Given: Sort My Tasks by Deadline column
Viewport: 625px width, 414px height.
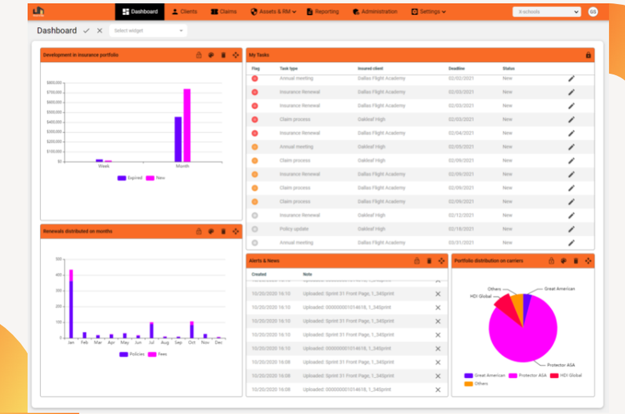Looking at the screenshot, I should [456, 69].
